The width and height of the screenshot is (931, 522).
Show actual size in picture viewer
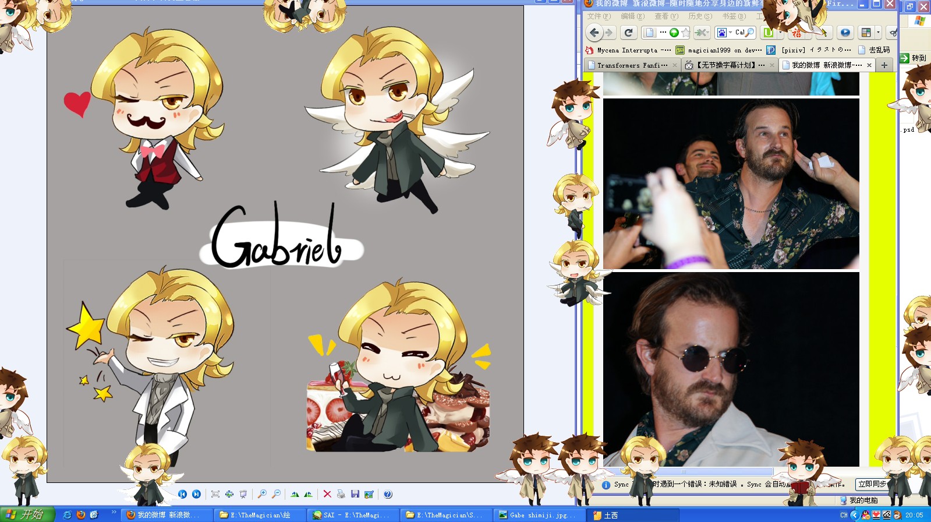click(x=229, y=494)
